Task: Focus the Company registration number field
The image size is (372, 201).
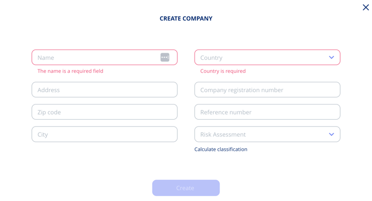Action: click(x=267, y=89)
